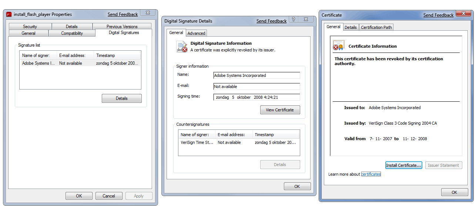The height and width of the screenshot is (206, 476).
Task: Open Advanced tab in Digital Signature Details
Action: tap(196, 33)
